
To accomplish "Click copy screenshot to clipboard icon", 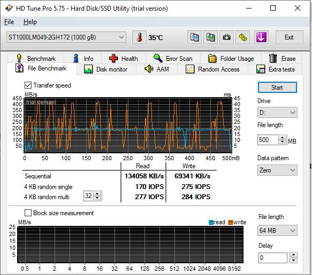I will coord(210,37).
